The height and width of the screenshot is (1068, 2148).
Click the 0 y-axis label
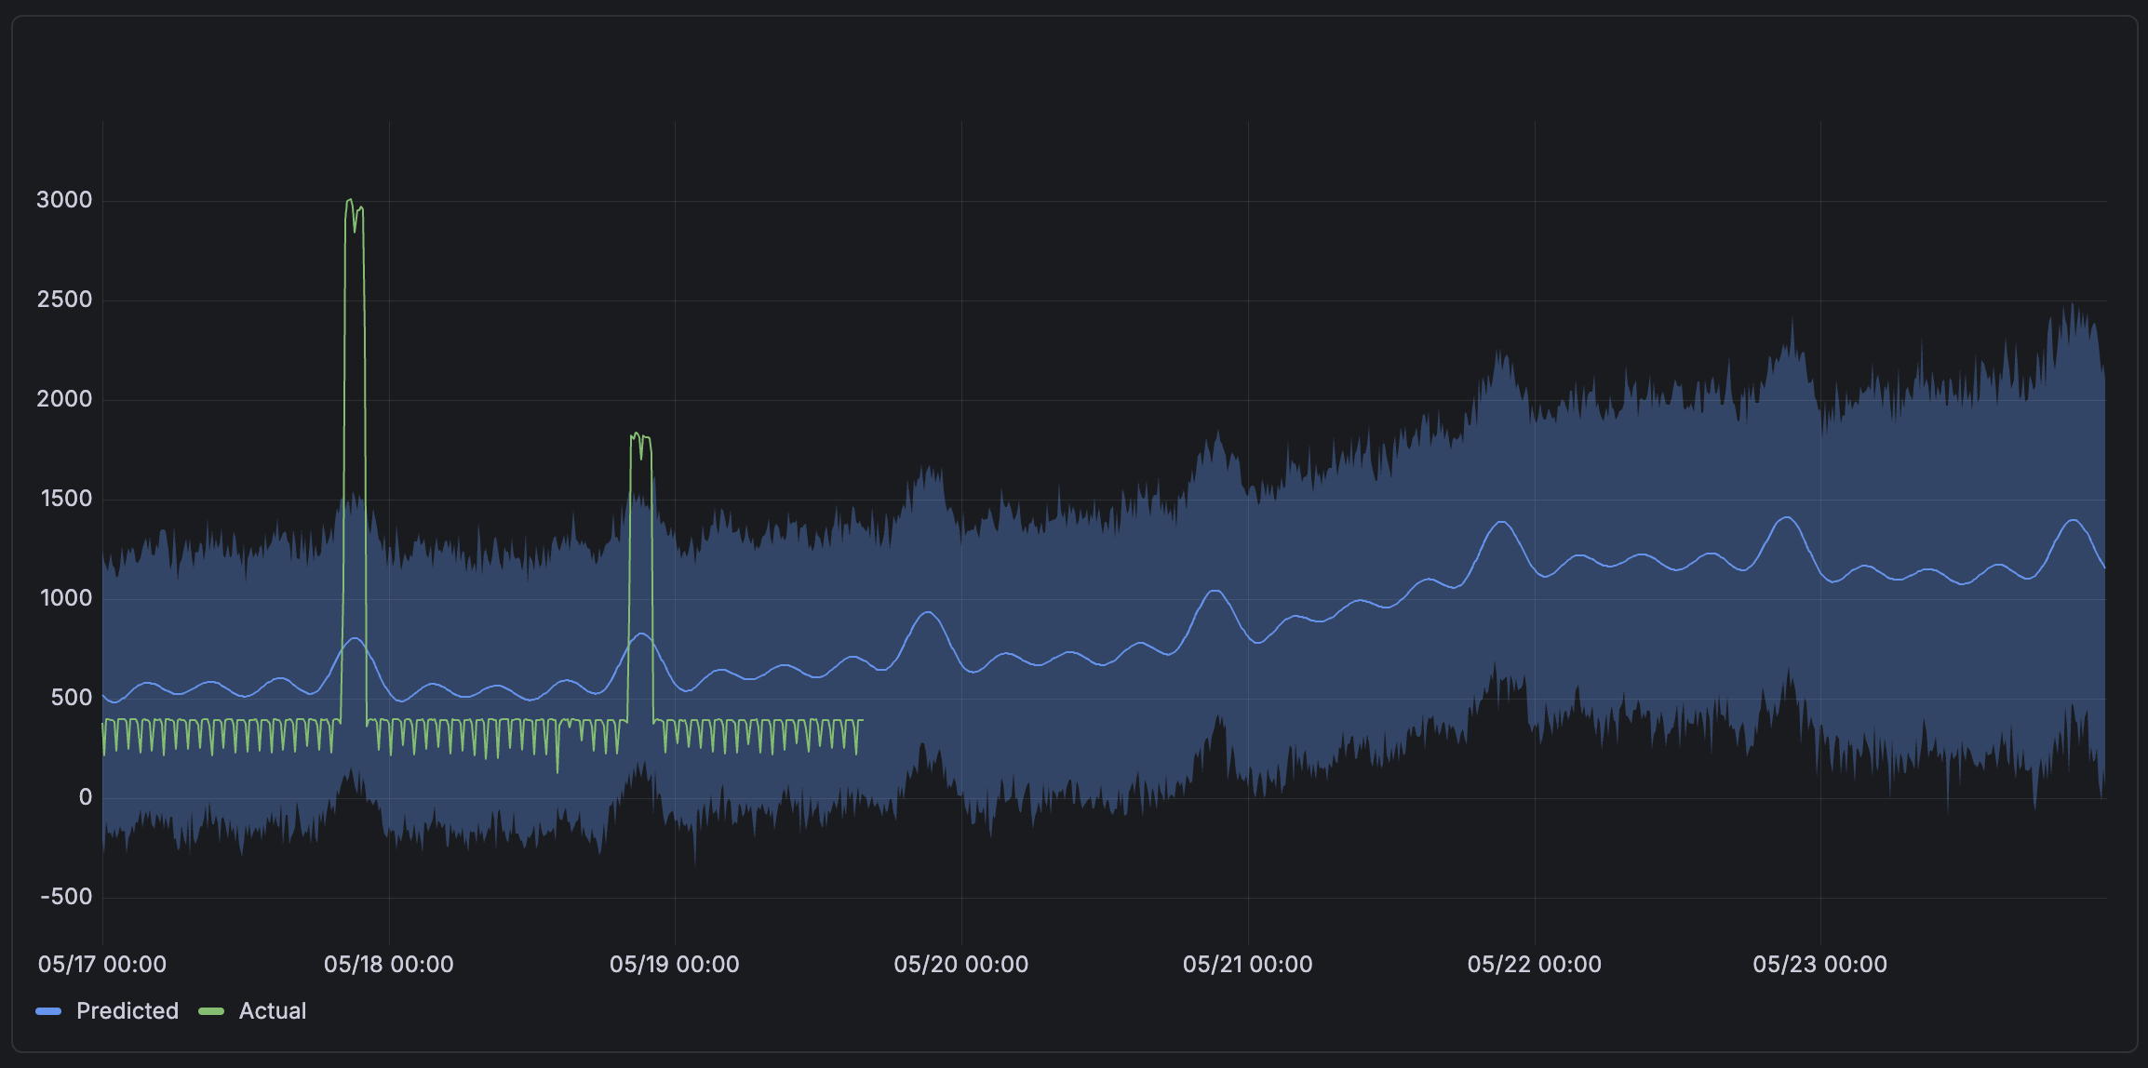(x=86, y=797)
